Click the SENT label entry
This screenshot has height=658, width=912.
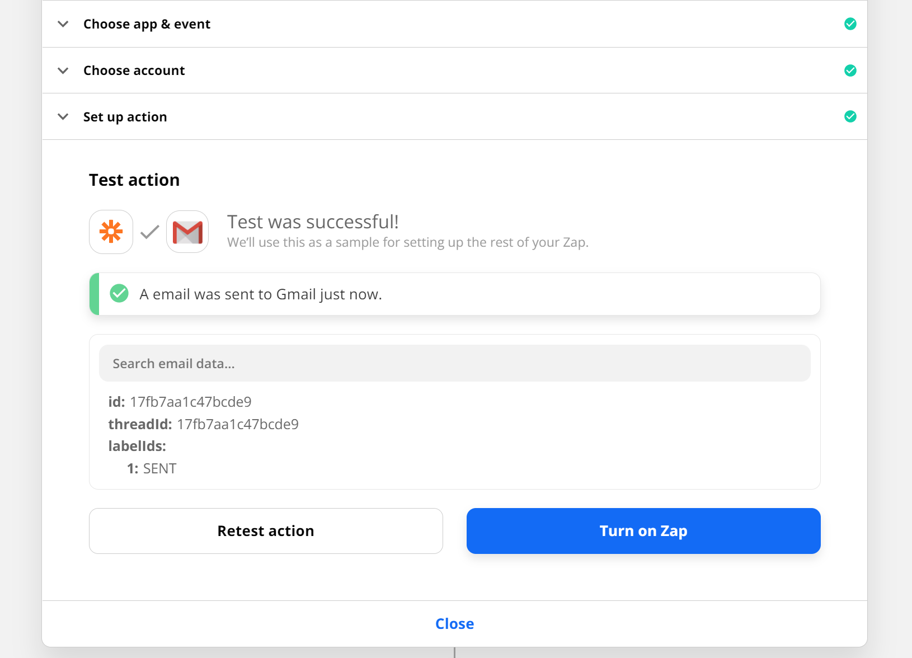(159, 469)
